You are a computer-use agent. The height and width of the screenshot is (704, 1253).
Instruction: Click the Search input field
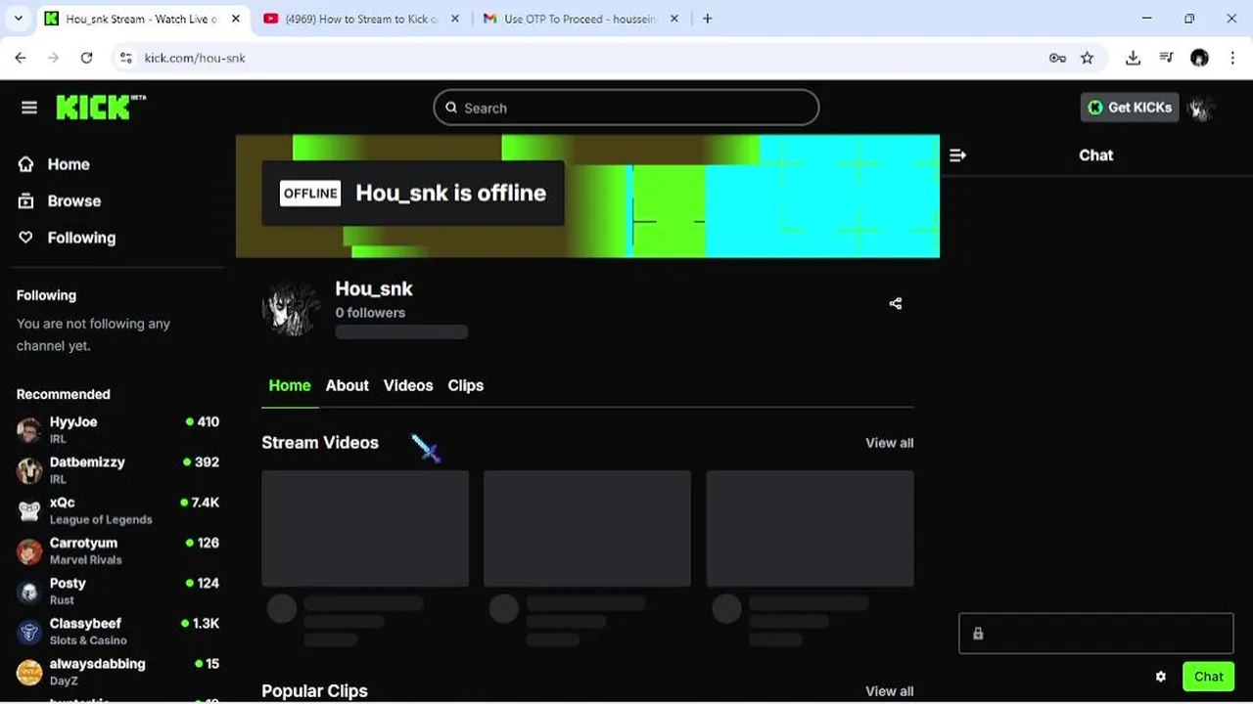626,108
